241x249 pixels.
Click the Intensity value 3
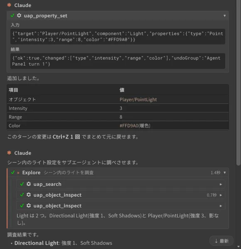[x=121, y=108]
